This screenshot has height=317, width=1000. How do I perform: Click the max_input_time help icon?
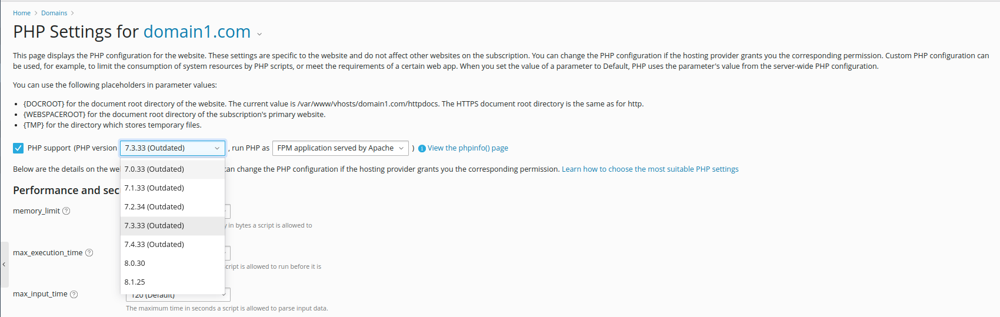click(x=74, y=295)
